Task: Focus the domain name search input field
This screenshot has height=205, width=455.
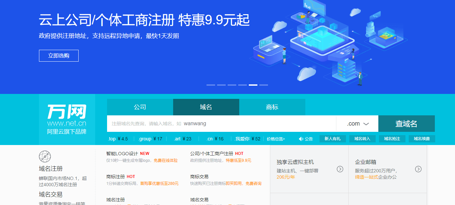Action: 221,124
